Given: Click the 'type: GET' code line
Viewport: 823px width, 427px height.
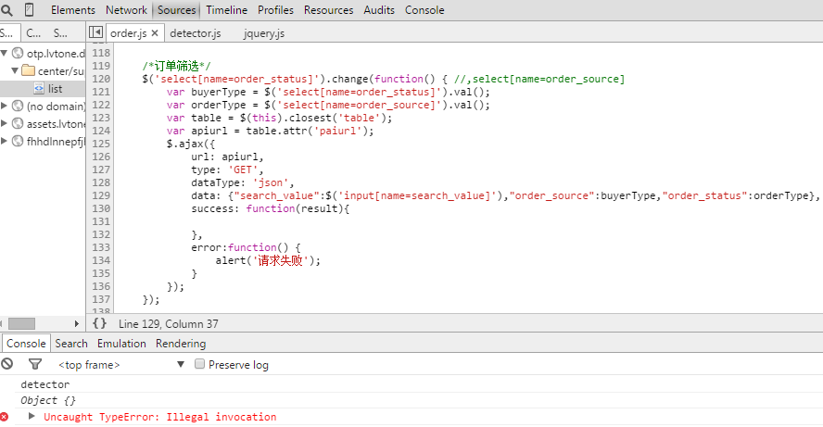Looking at the screenshot, I should pos(227,170).
